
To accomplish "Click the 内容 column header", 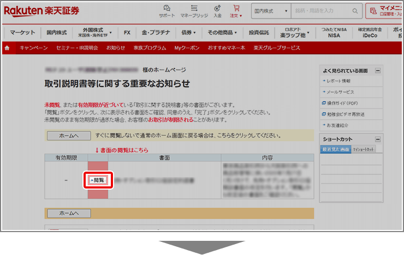I will tap(268, 158).
